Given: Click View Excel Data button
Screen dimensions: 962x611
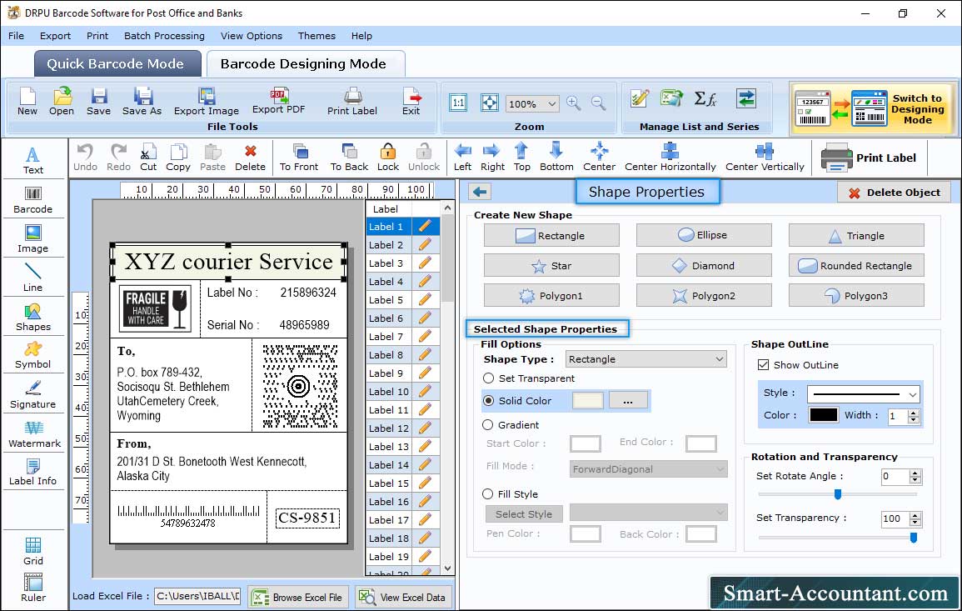Looking at the screenshot, I should [x=404, y=597].
